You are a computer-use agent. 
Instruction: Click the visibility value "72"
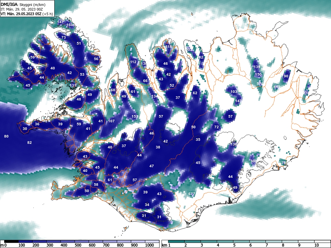click(x=216, y=127)
